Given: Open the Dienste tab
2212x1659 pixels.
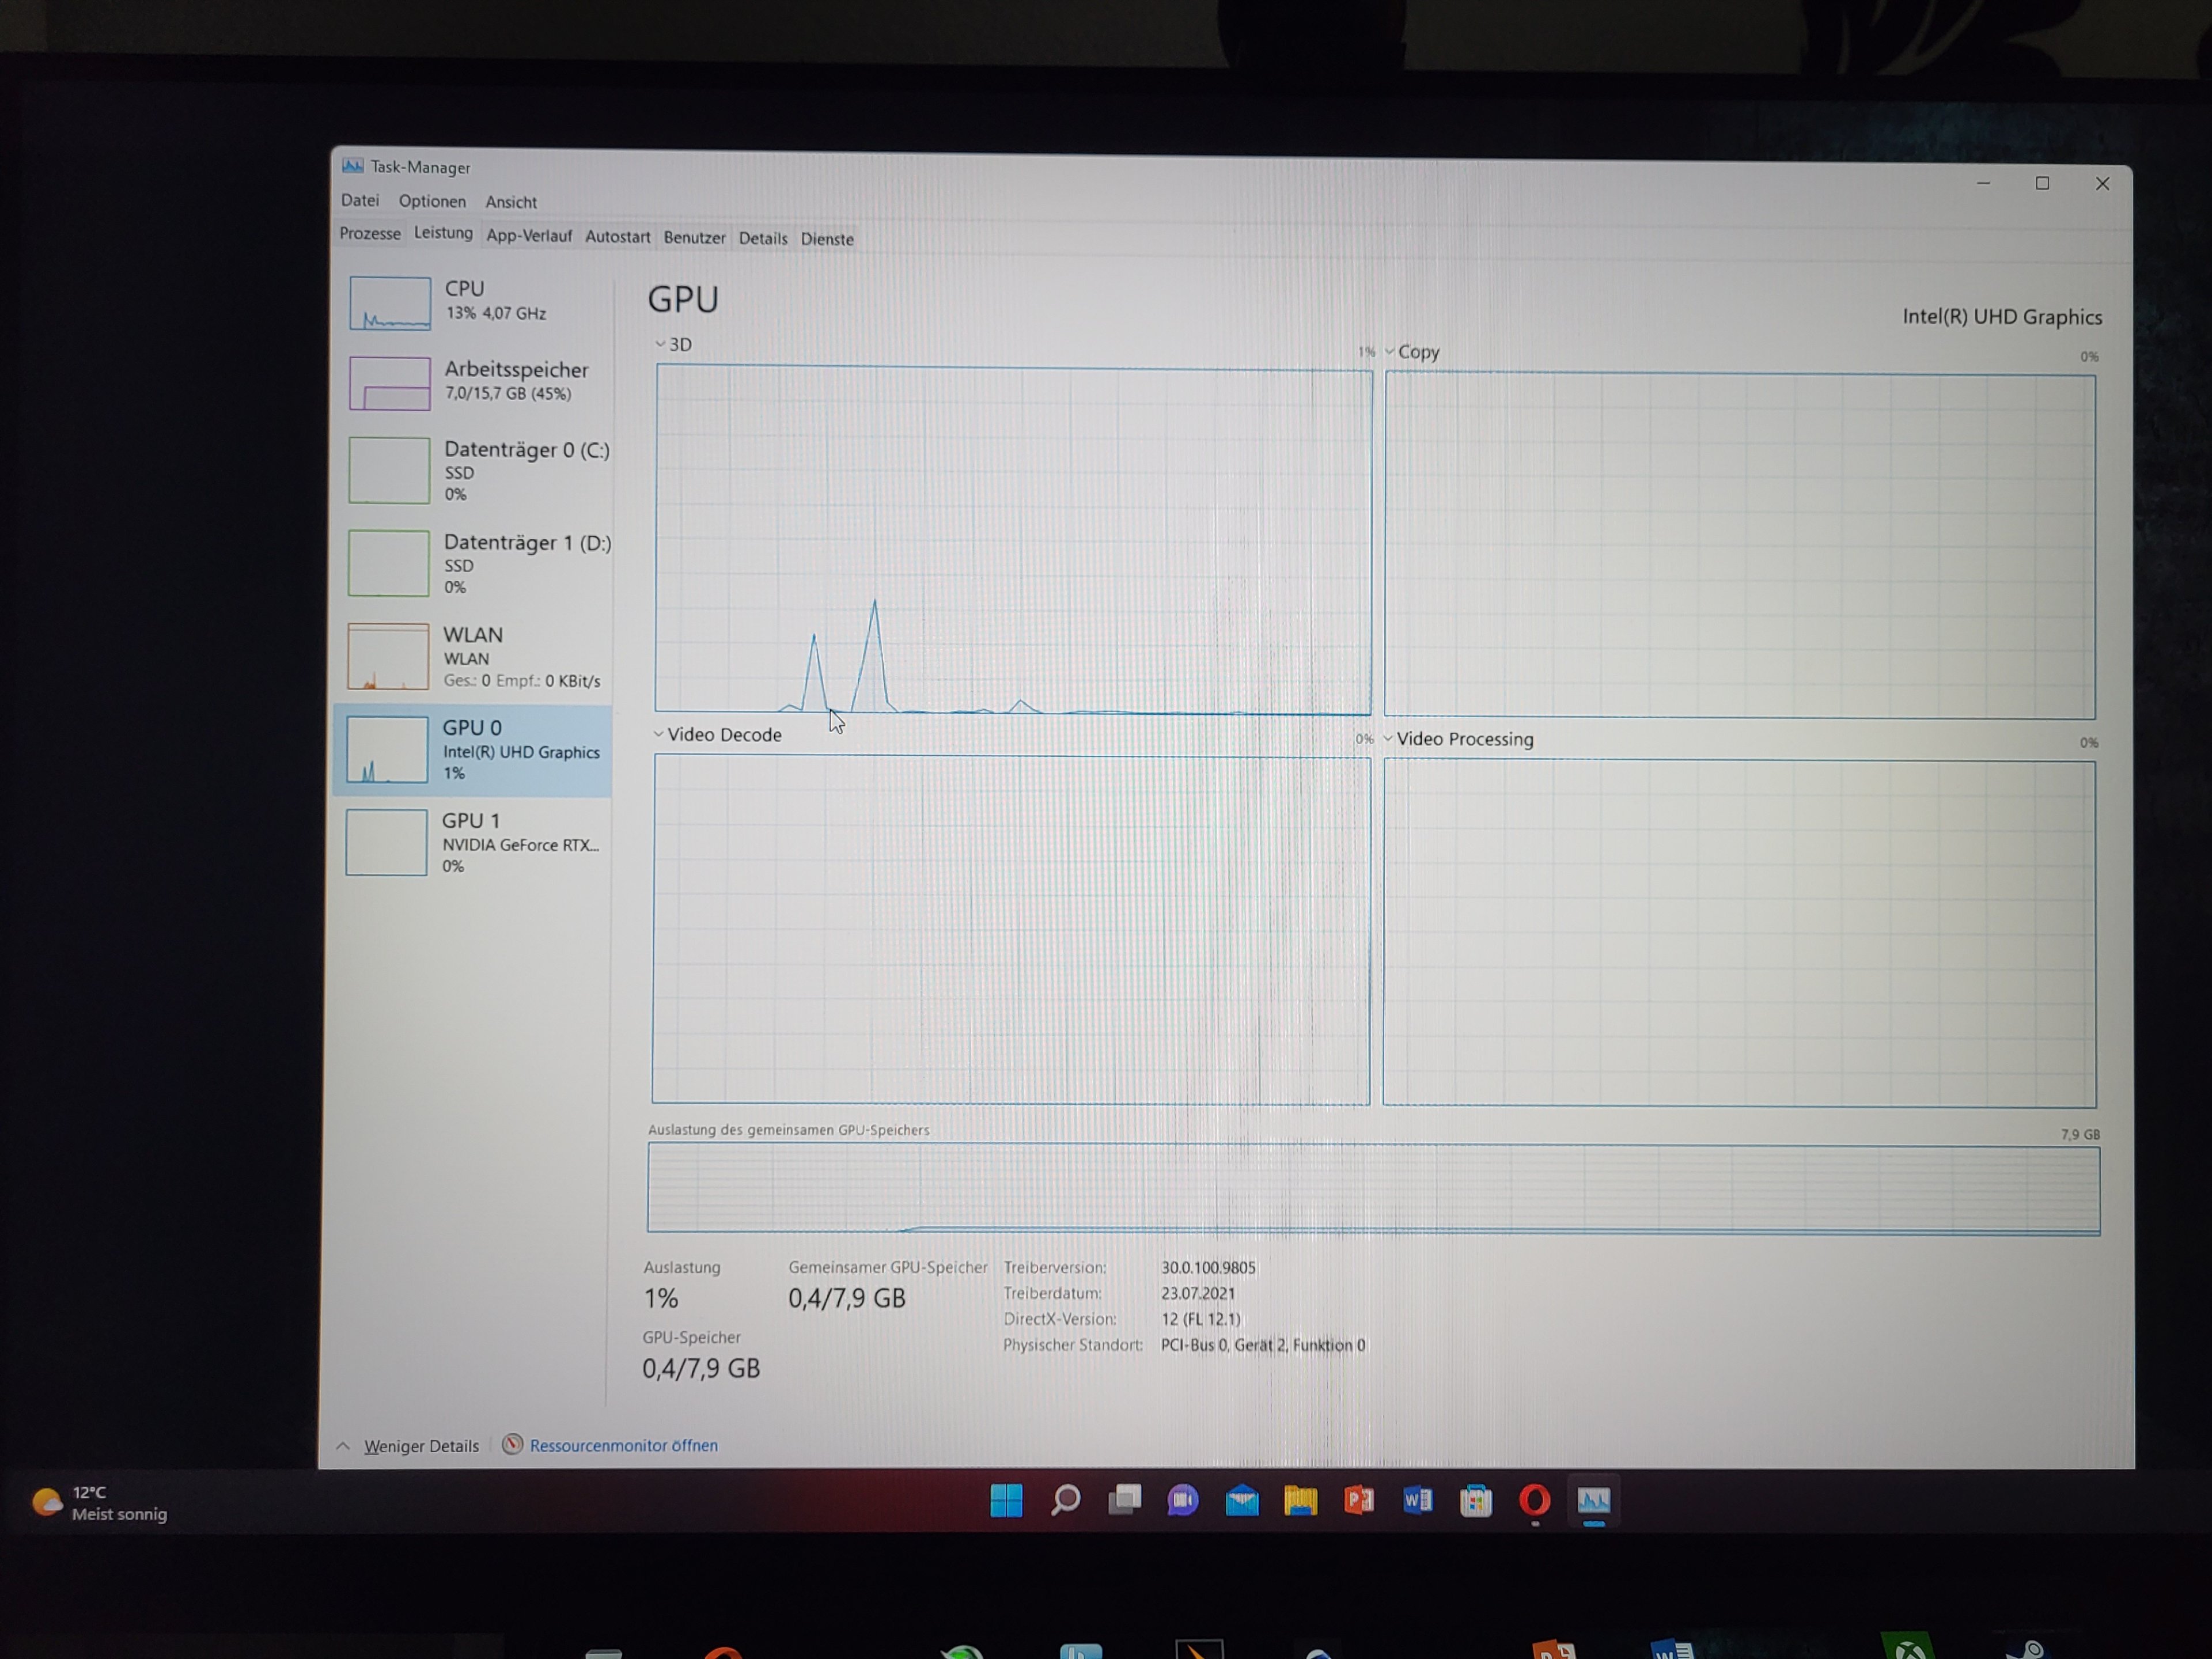Looking at the screenshot, I should click(x=827, y=239).
